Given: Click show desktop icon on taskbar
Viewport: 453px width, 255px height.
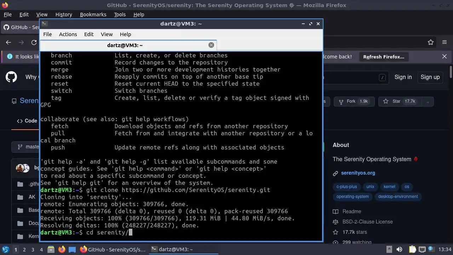Looking at the screenshot, I should tap(72, 250).
